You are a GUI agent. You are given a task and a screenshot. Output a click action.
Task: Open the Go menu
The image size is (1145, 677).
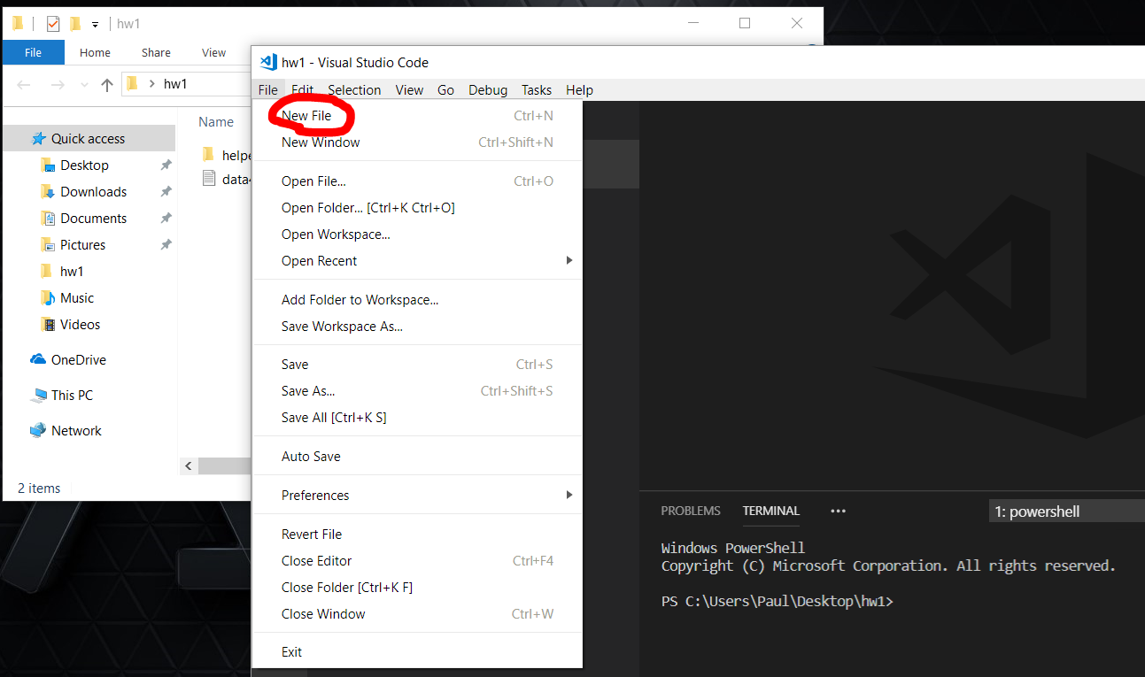click(x=445, y=90)
